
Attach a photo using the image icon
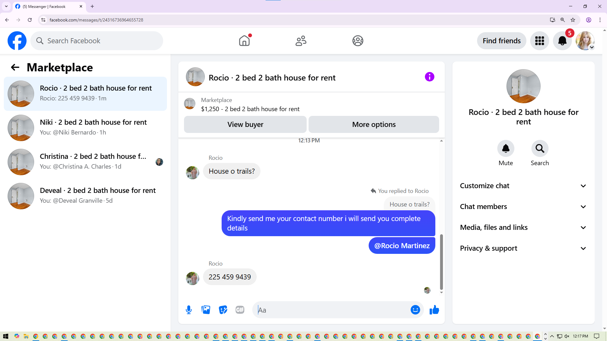pyautogui.click(x=206, y=310)
